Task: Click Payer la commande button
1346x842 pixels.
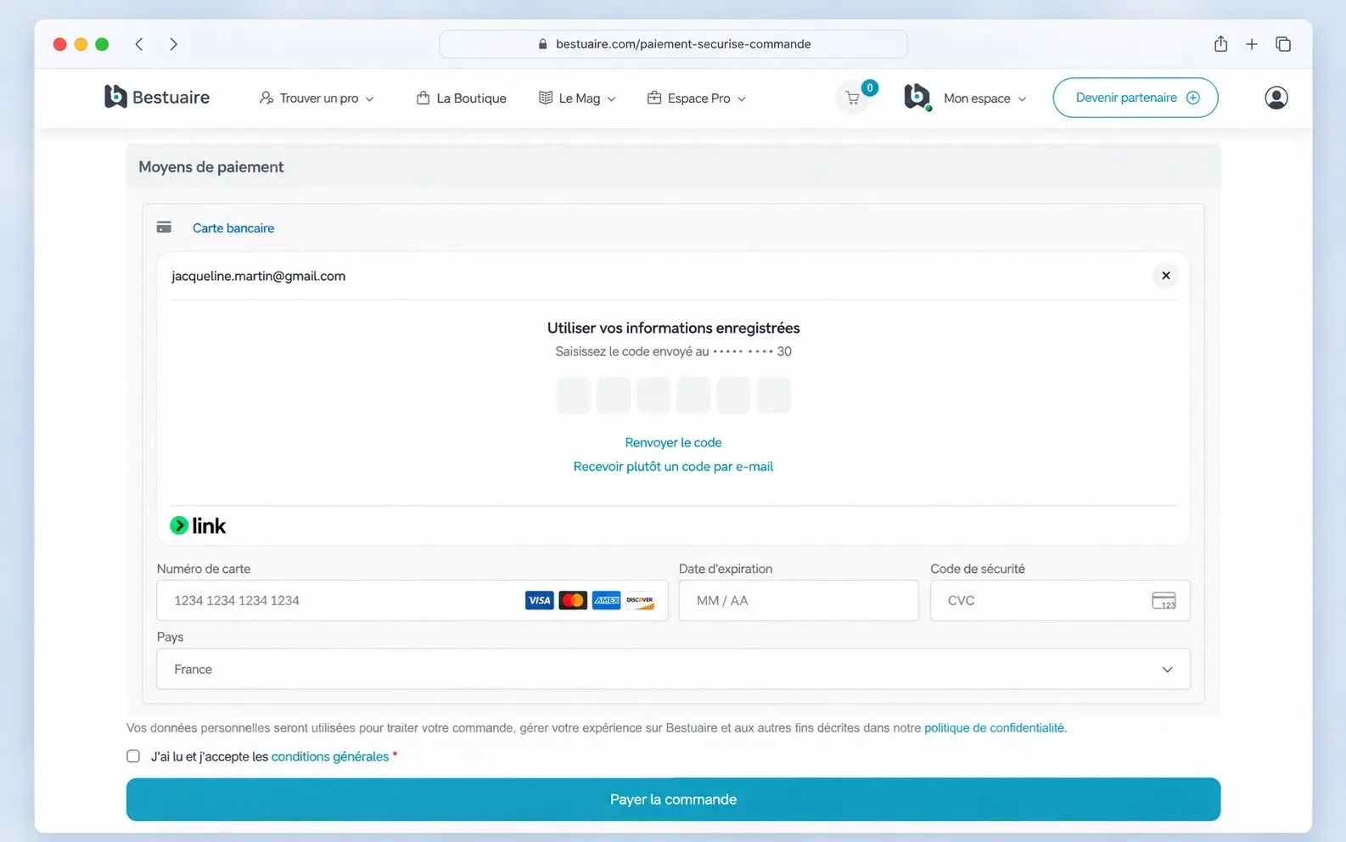Action: pyautogui.click(x=673, y=800)
